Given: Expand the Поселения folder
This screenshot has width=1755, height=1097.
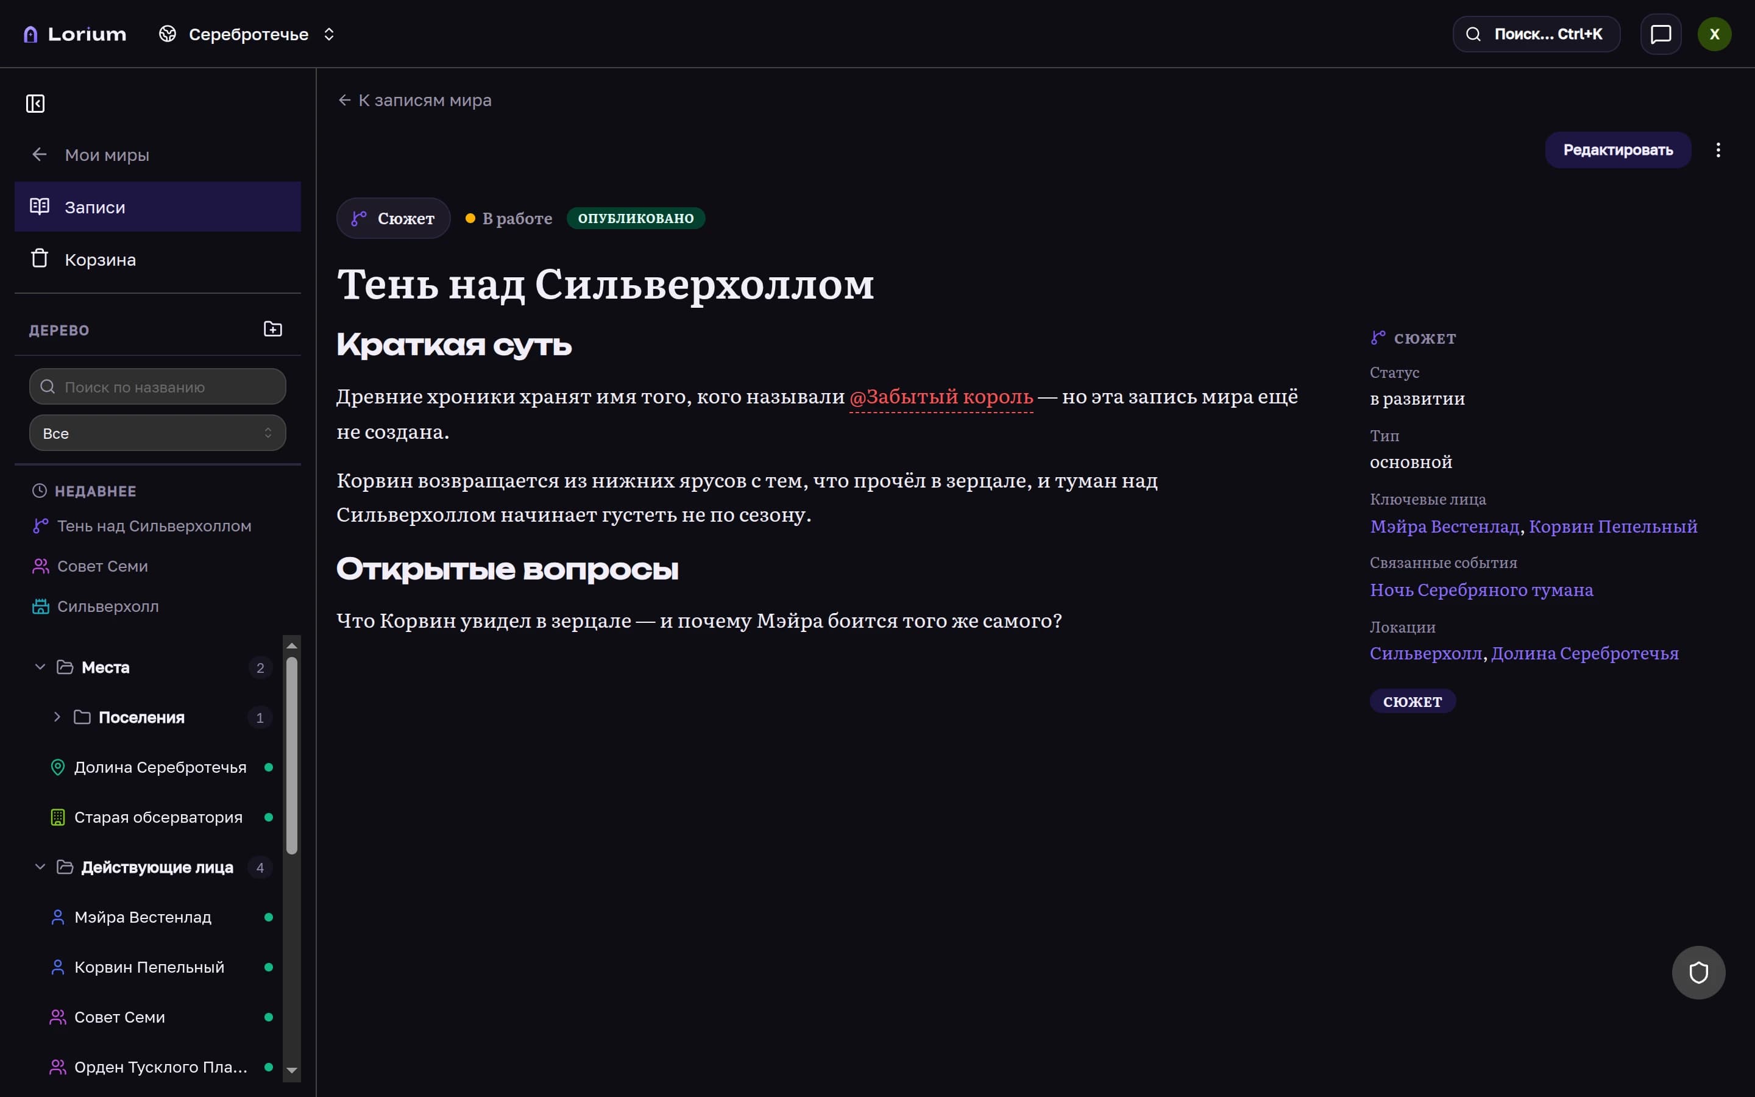Looking at the screenshot, I should [x=57, y=717].
